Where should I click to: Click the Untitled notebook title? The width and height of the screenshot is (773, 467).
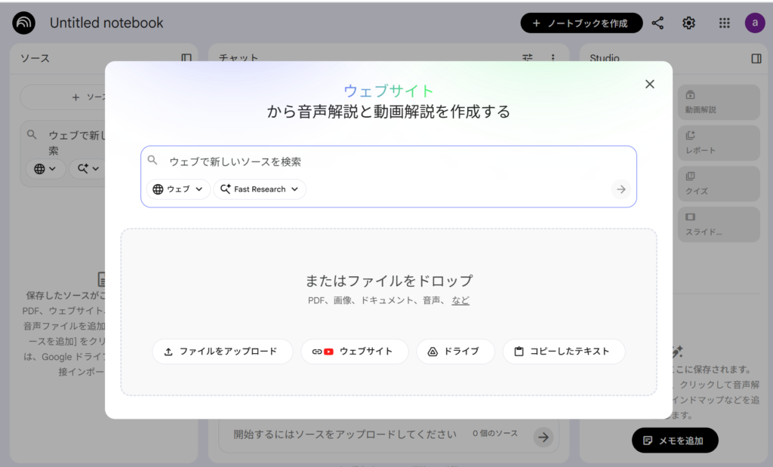tap(106, 23)
